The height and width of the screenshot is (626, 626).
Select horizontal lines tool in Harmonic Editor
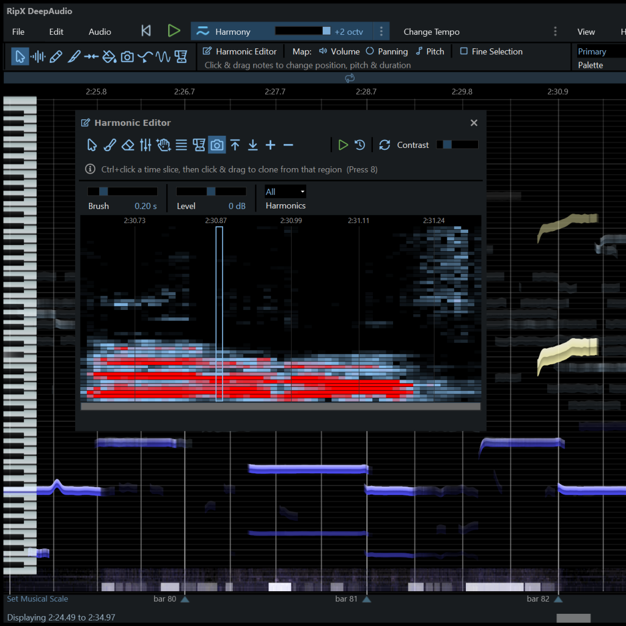pos(181,145)
